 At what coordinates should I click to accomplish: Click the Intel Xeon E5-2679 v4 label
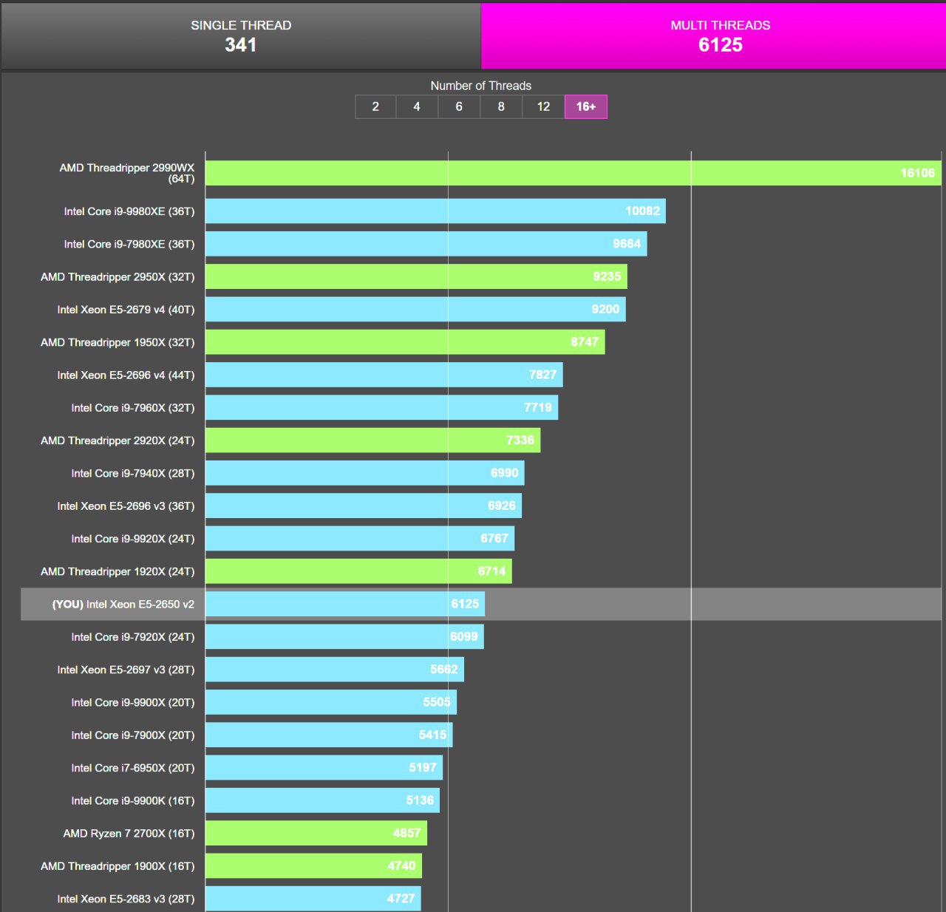[126, 310]
